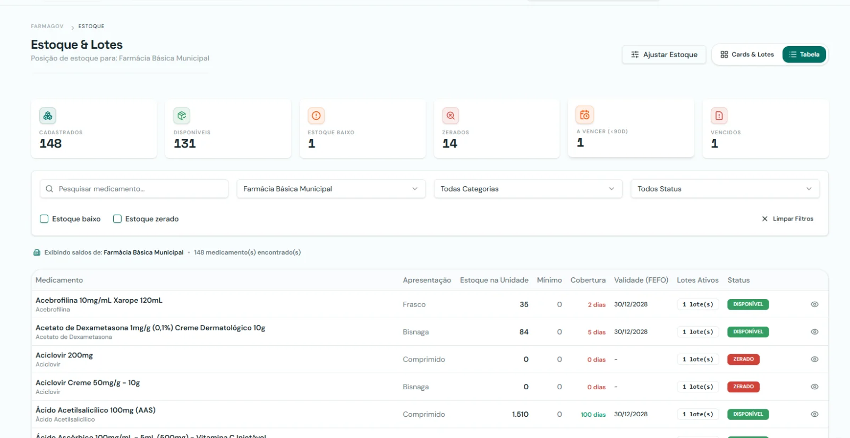
Task: Focus the Pesquisar medicamento search field
Action: click(x=134, y=189)
